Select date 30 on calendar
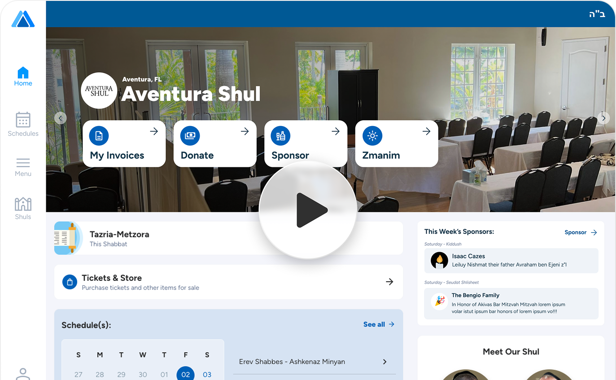616x380 pixels. 143,375
